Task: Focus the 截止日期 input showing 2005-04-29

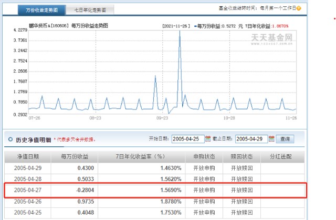Action: (x=251, y=139)
